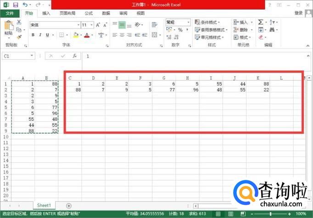Click 登录 sign-in link
The width and height of the screenshot is (313, 218).
coord(299,13)
